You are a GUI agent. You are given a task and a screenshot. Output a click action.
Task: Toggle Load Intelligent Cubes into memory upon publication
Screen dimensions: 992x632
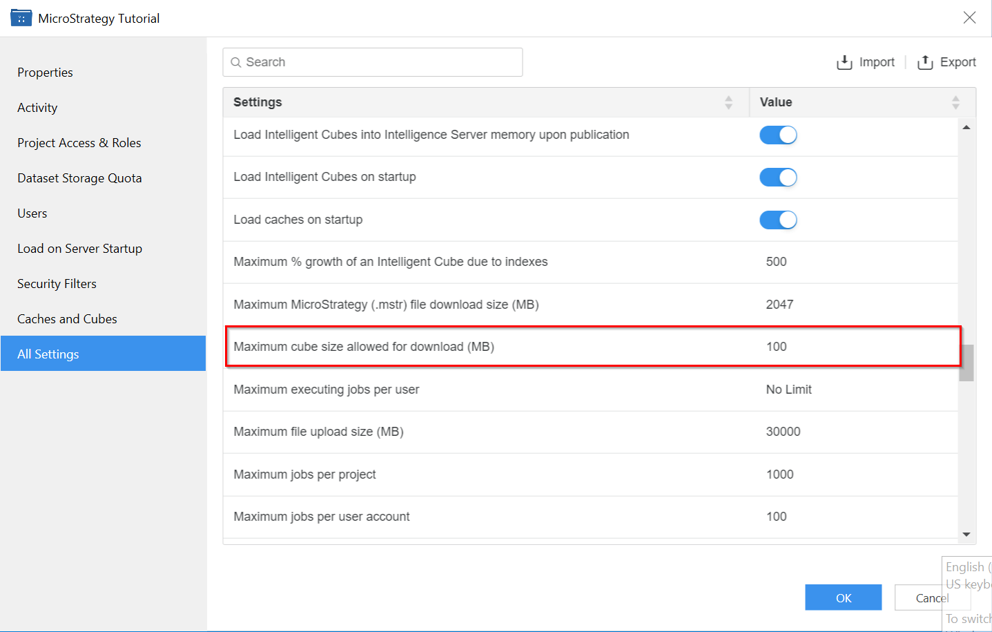pos(778,135)
